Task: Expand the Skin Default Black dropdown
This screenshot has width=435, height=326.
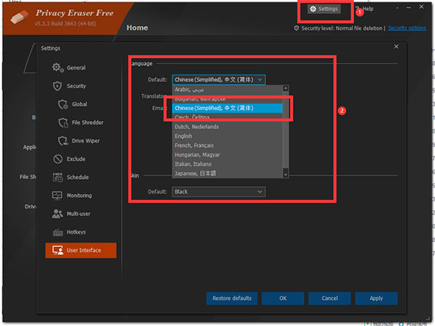Action: [219, 191]
